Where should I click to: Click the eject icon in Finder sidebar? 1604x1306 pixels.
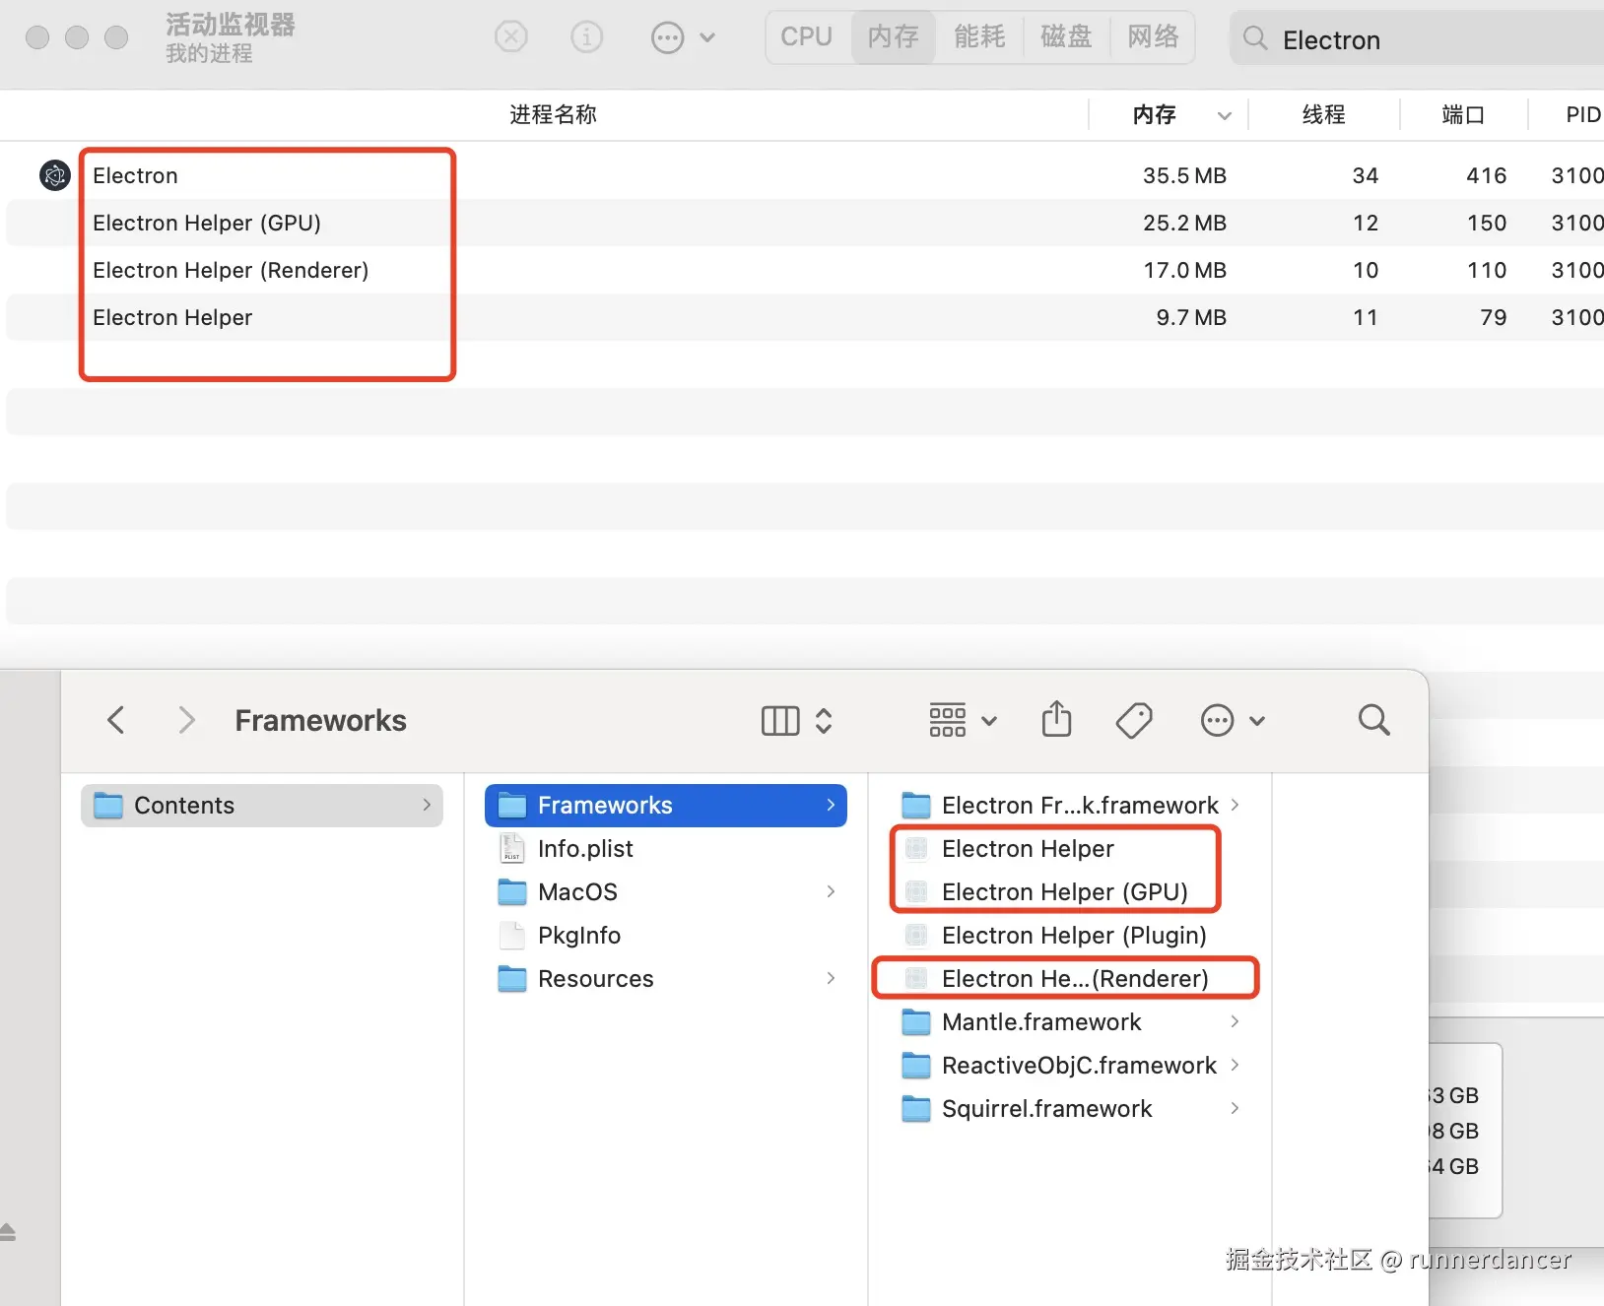7,1232
